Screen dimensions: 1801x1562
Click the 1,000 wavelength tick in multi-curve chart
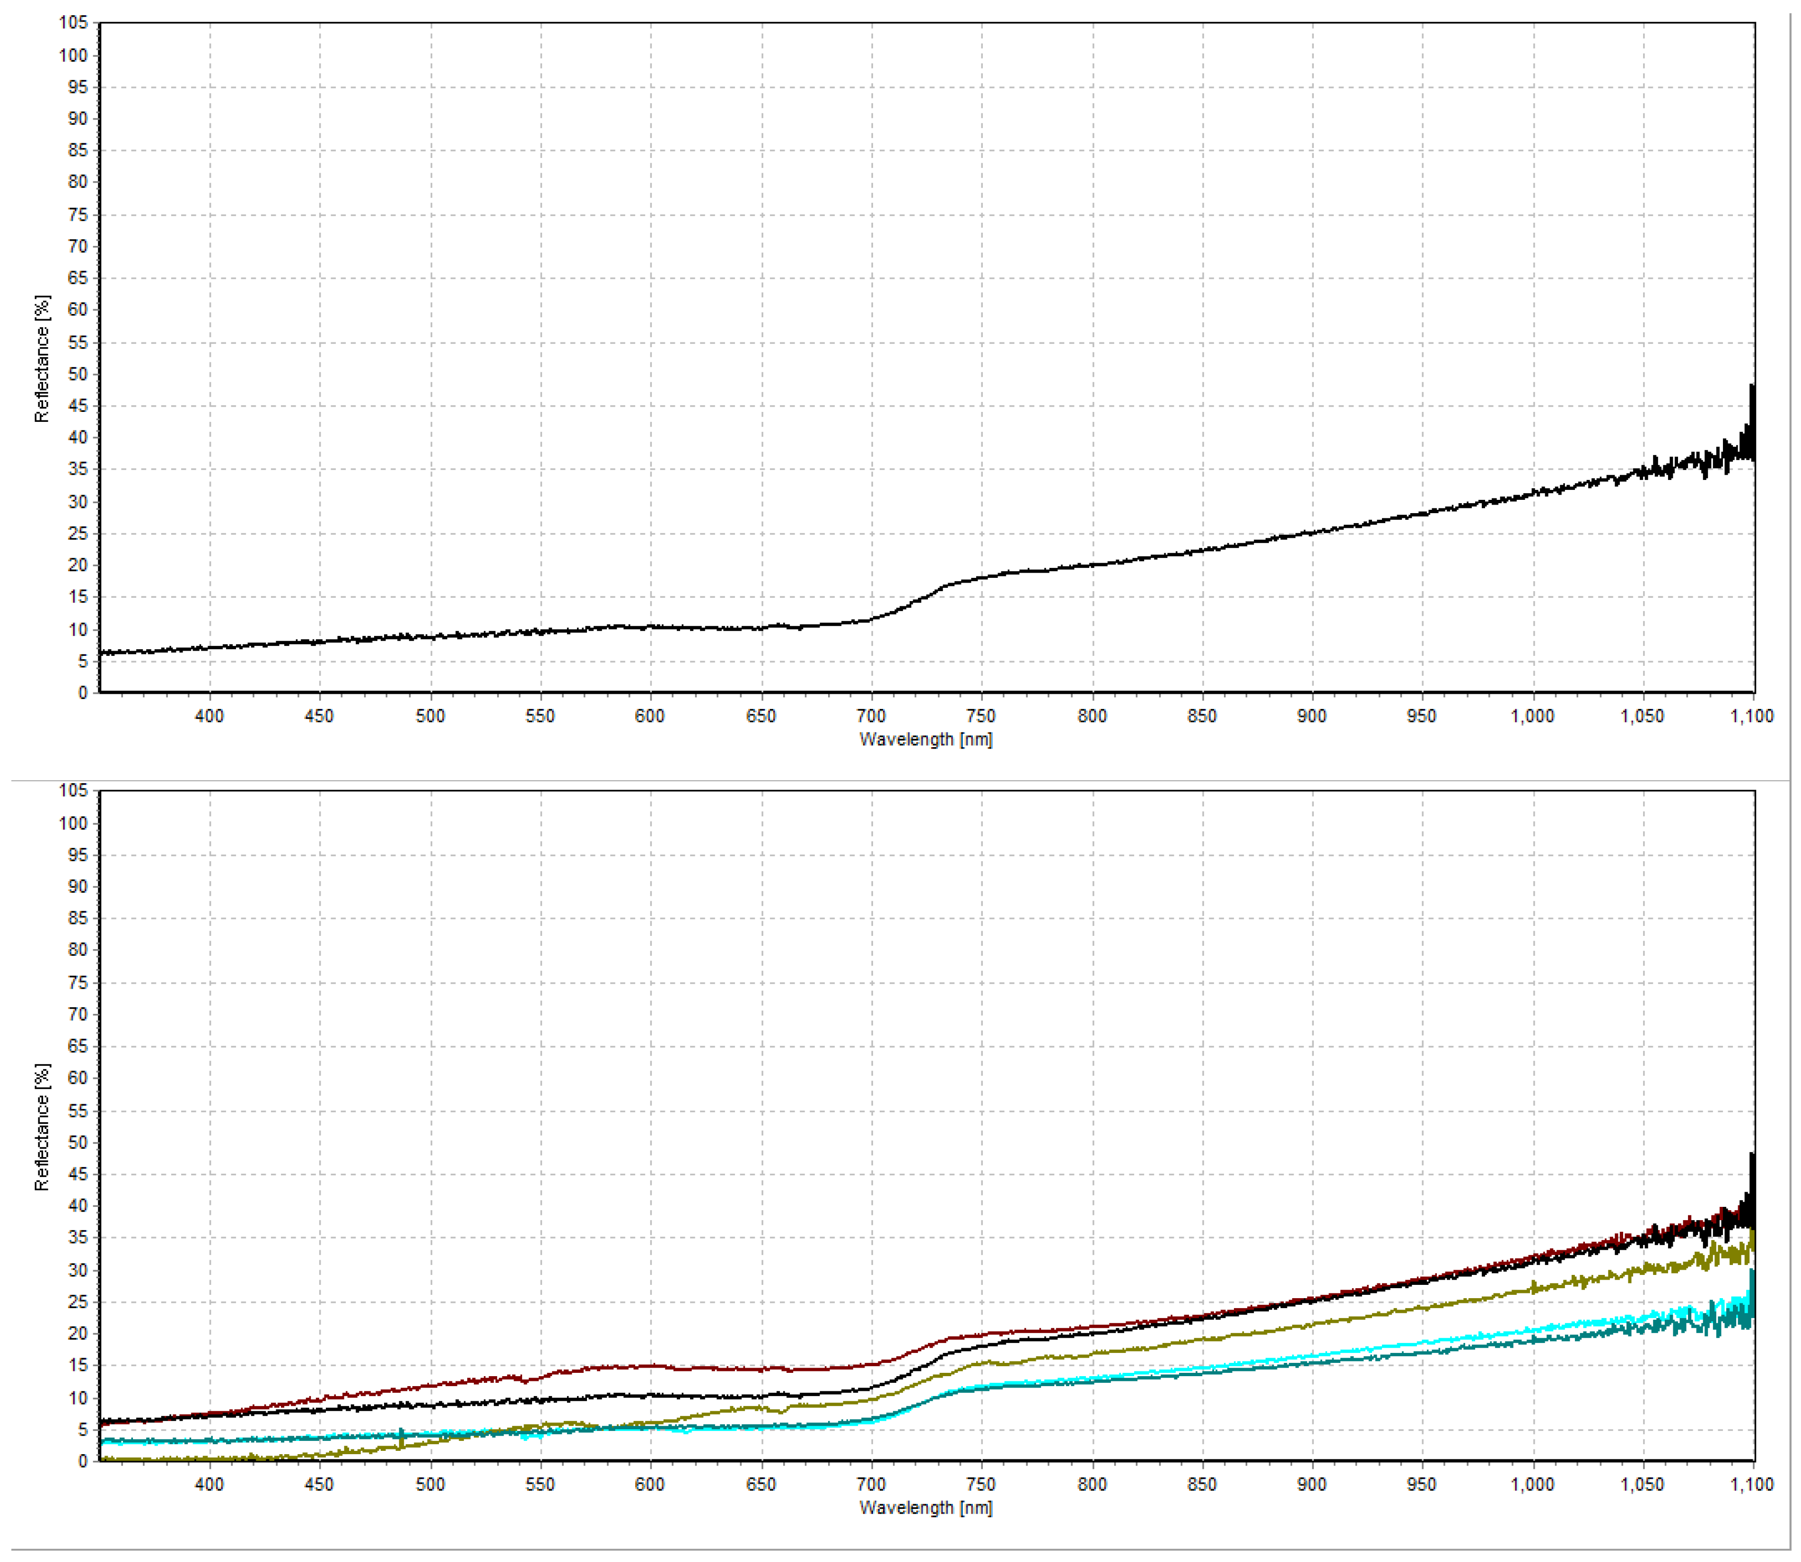[1531, 1483]
